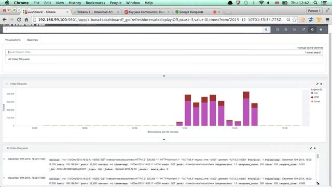Click the first Chrome extension icon
The width and height of the screenshot is (332, 187).
click(x=303, y=20)
